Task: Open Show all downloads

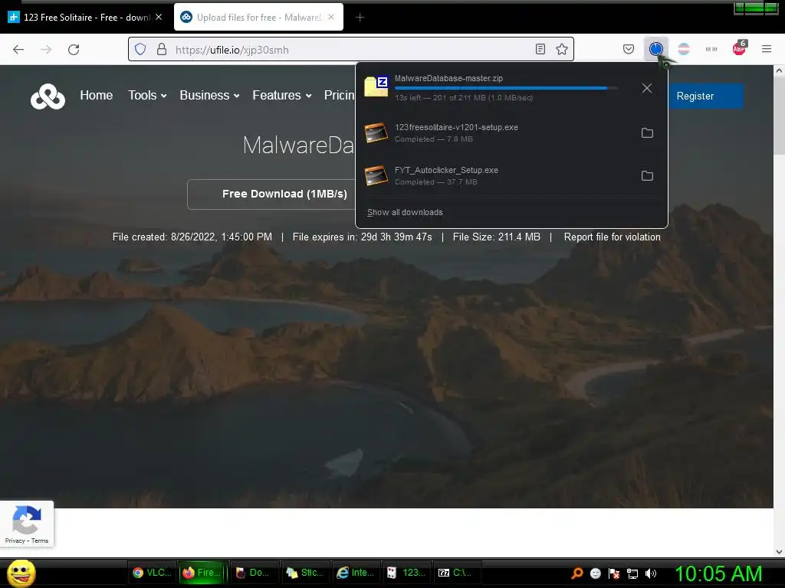Action: click(405, 213)
